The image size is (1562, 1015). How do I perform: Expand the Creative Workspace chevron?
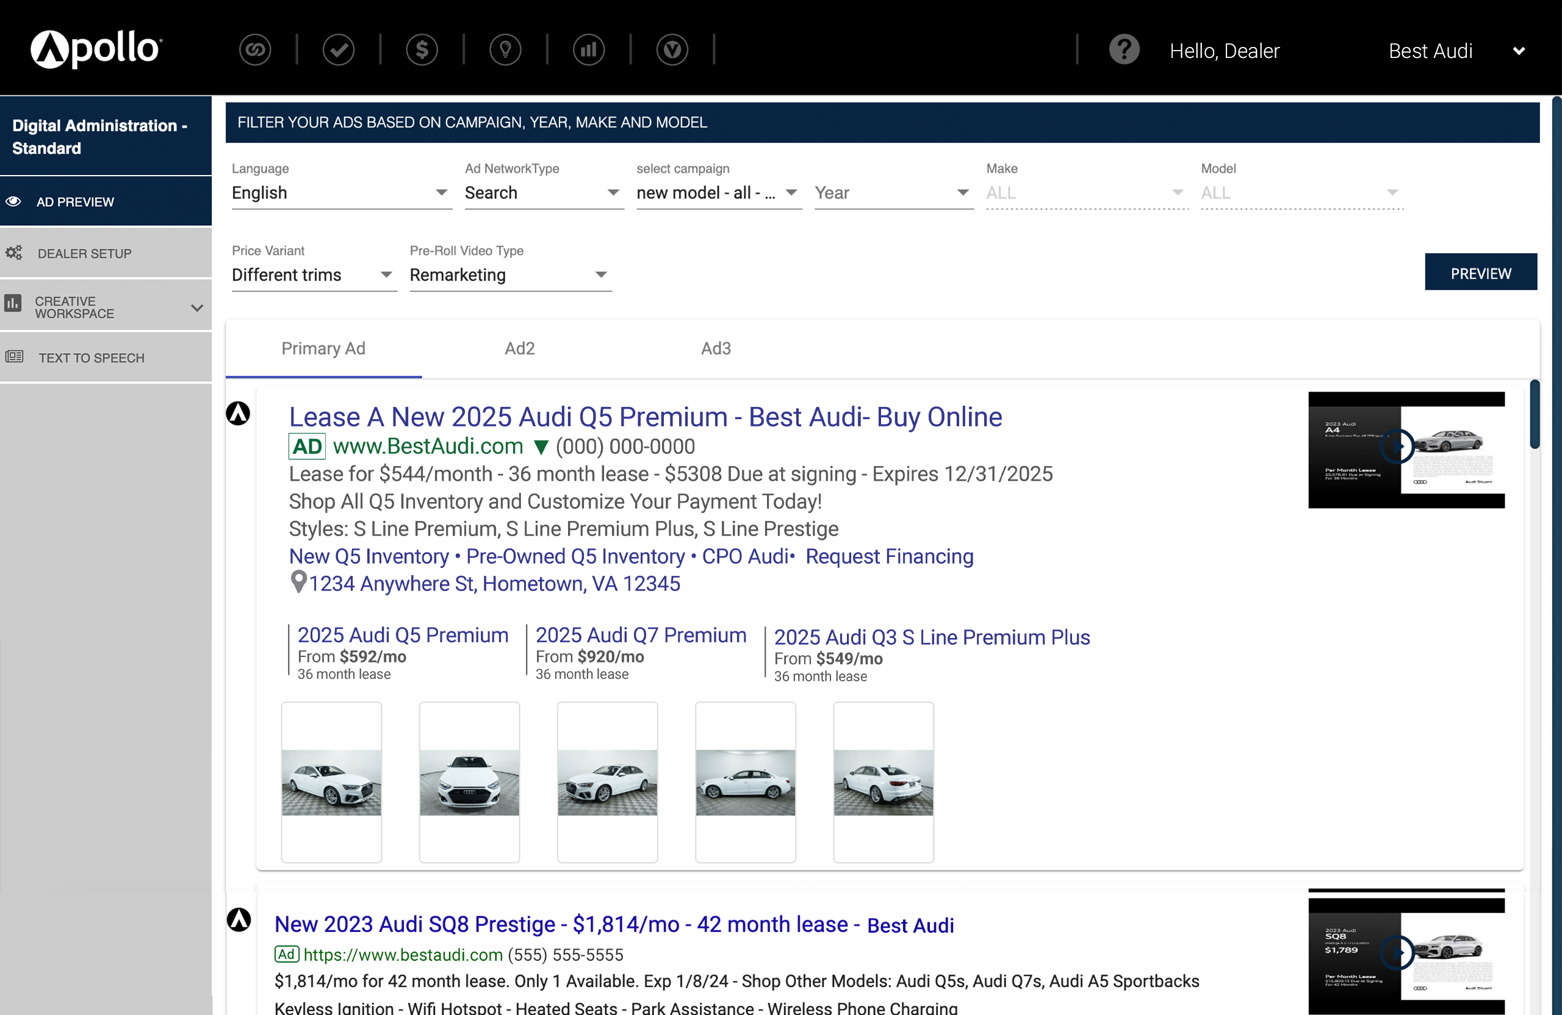(x=197, y=307)
